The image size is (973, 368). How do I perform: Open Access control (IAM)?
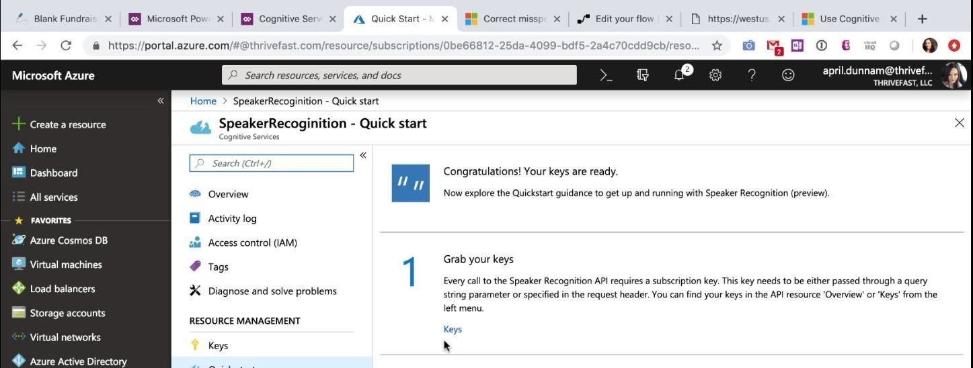click(243, 242)
